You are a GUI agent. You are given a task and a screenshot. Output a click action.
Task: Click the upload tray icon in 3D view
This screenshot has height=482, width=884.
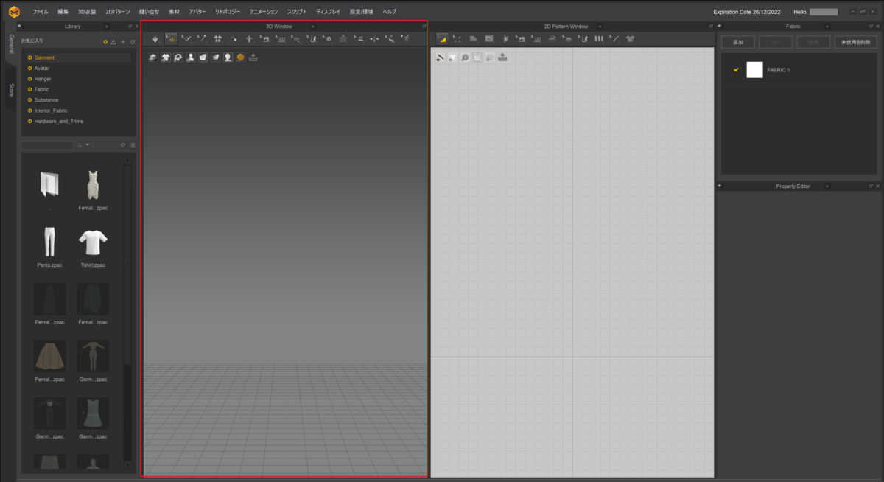[x=253, y=57]
